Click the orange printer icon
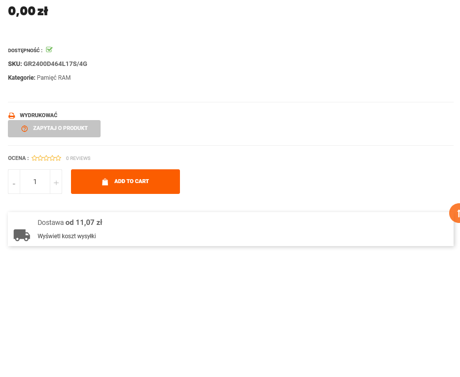Screen dimensions: 460x377 pyautogui.click(x=12, y=116)
